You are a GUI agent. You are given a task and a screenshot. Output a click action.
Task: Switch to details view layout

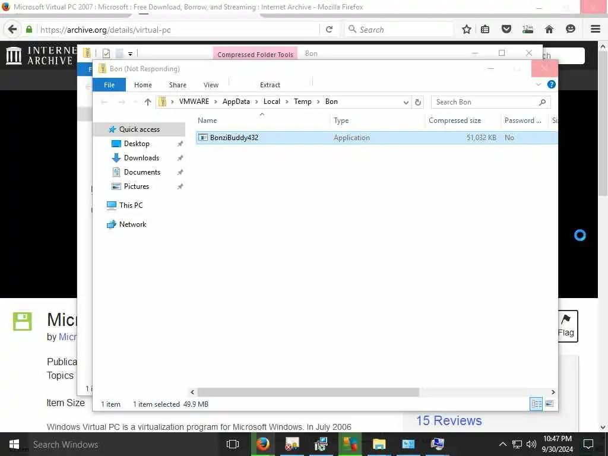coord(536,404)
